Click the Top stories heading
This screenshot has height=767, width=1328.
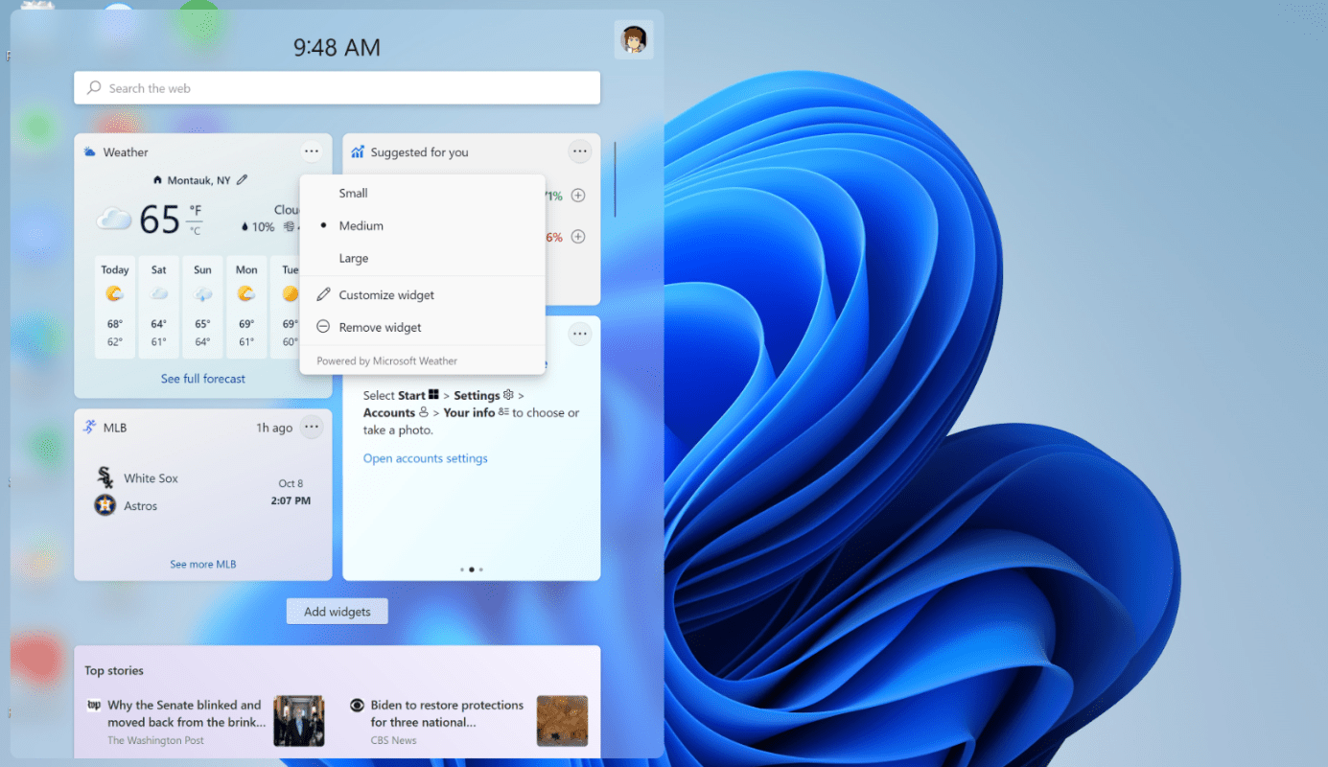114,670
